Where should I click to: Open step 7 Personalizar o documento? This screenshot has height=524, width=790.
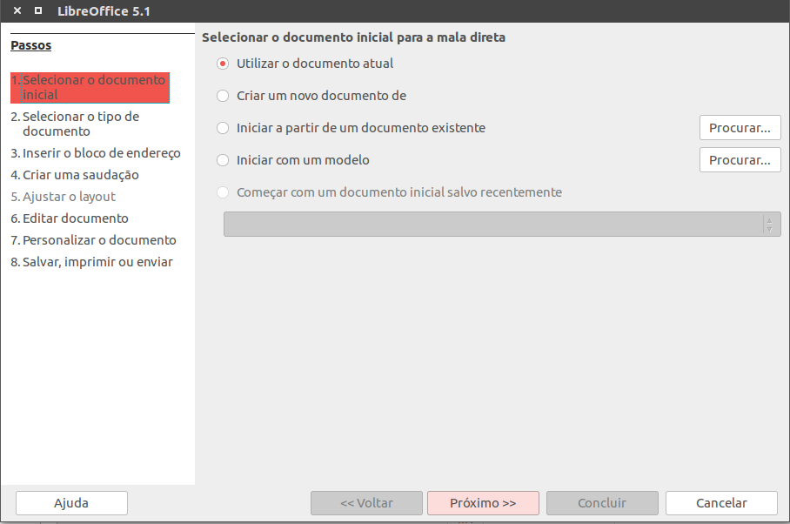point(94,240)
